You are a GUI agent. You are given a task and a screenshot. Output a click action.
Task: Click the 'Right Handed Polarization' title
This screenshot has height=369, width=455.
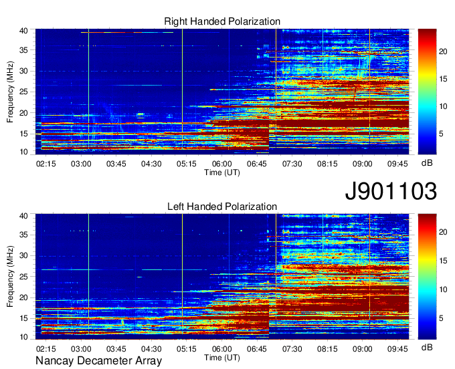pyautogui.click(x=222, y=21)
